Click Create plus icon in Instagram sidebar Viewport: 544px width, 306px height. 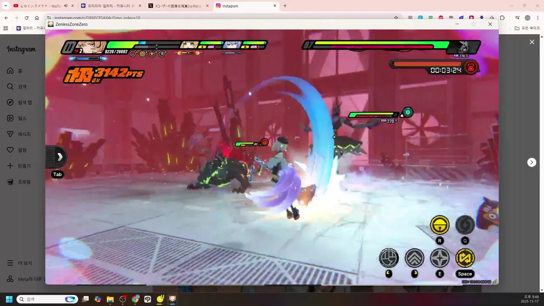click(10, 166)
